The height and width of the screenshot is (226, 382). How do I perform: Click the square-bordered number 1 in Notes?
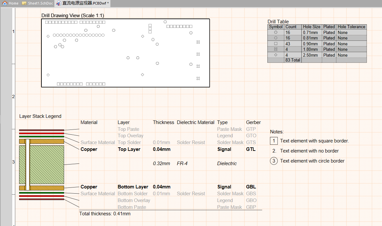tap(274, 141)
